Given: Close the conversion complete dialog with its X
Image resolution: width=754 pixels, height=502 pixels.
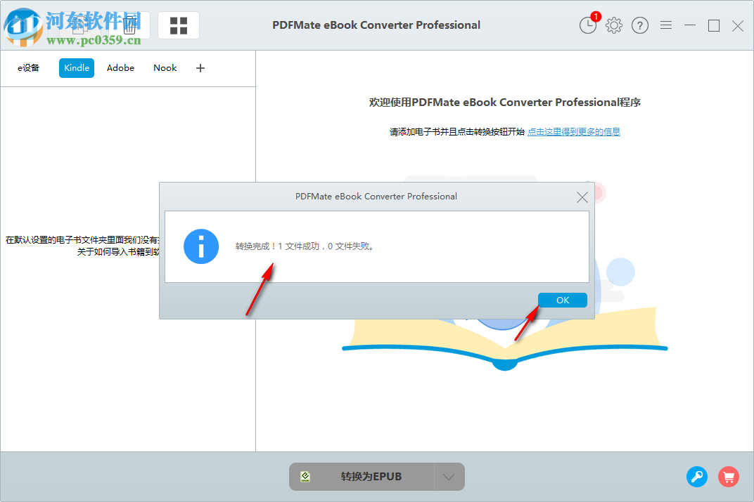Looking at the screenshot, I should 582,197.
